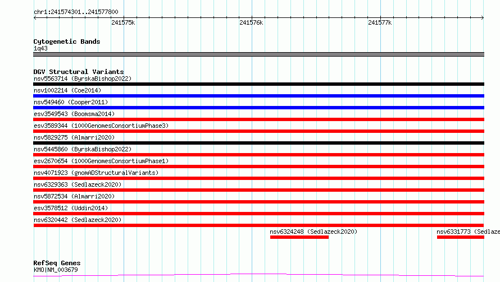The width and height of the screenshot is (500, 282).
Task: Click the short red bar for nsv6324248
Action: point(299,237)
